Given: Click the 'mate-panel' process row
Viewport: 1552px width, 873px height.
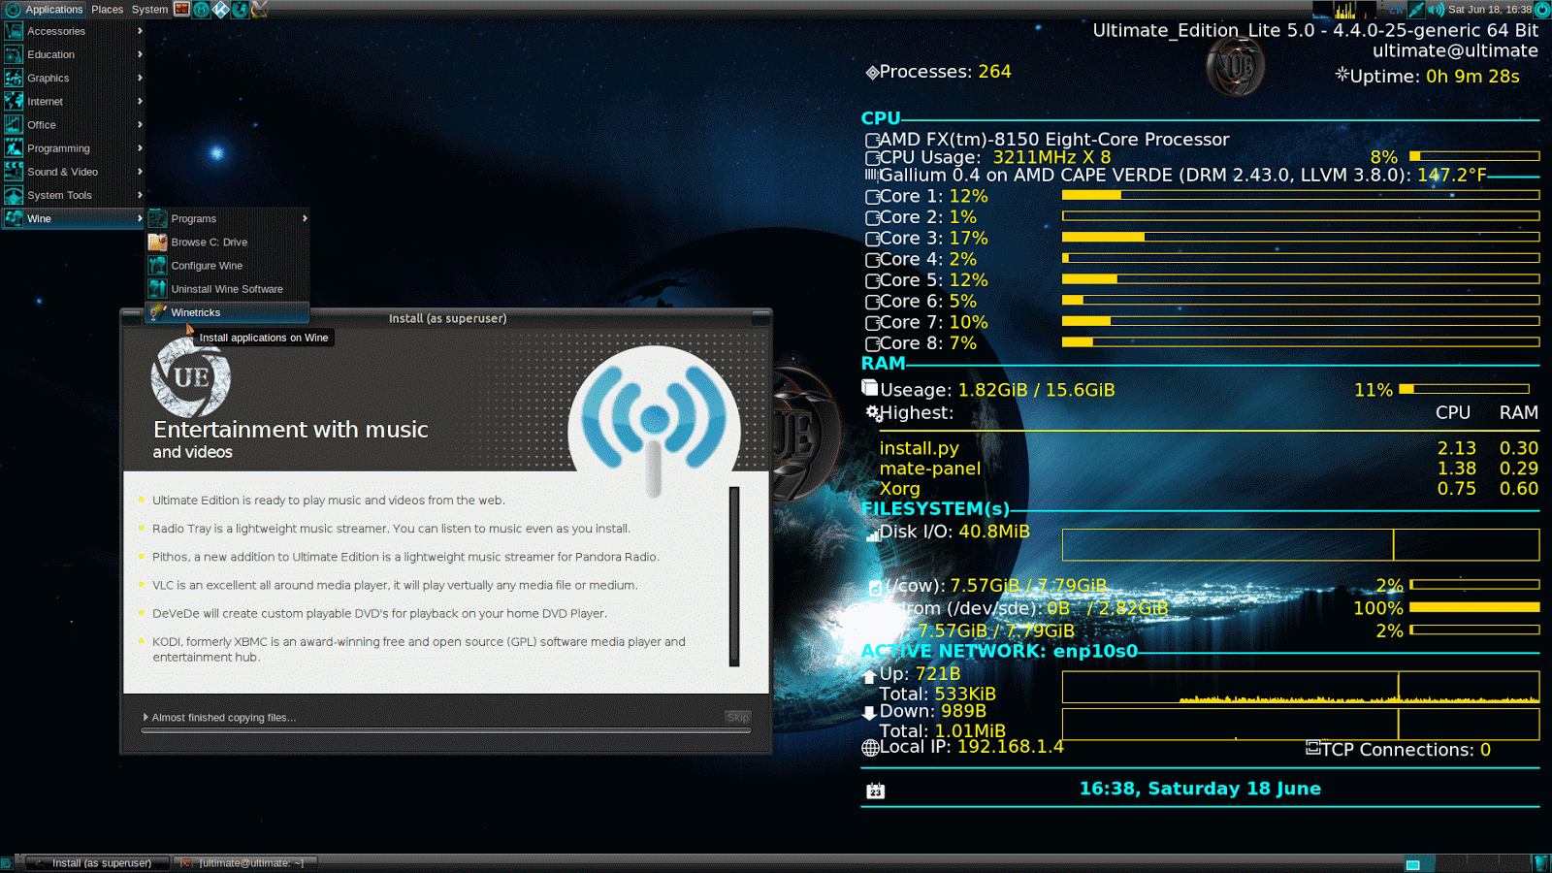Looking at the screenshot, I should [x=1209, y=469].
